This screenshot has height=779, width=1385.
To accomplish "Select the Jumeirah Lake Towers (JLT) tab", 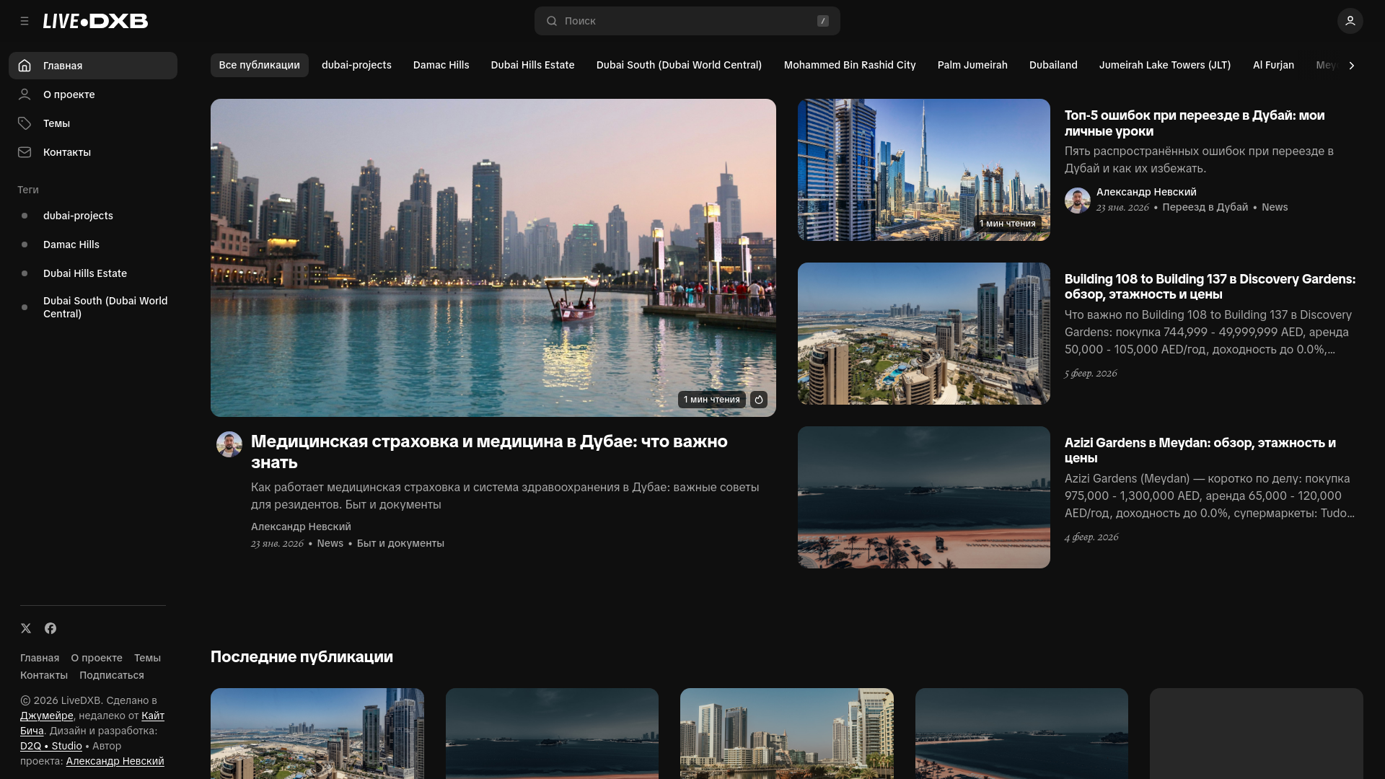I will [x=1165, y=65].
